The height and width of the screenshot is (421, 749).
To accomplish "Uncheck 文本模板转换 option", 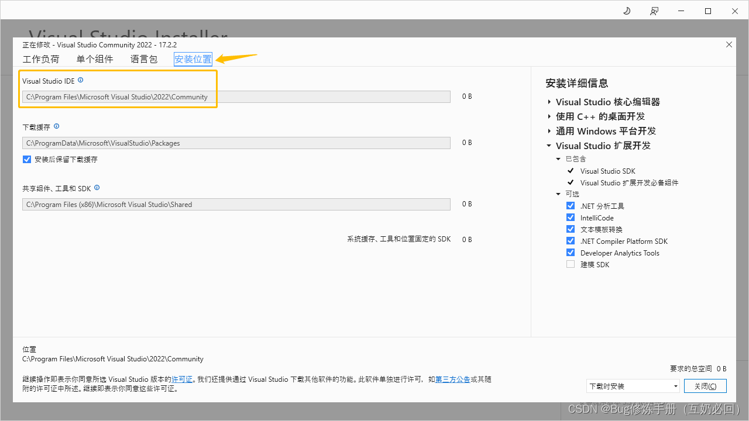I will [571, 229].
